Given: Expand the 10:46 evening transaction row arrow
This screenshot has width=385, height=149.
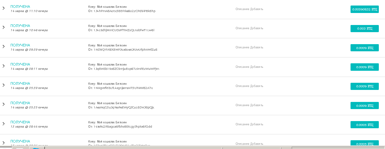Looking at the screenshot, I should tap(4, 27).
